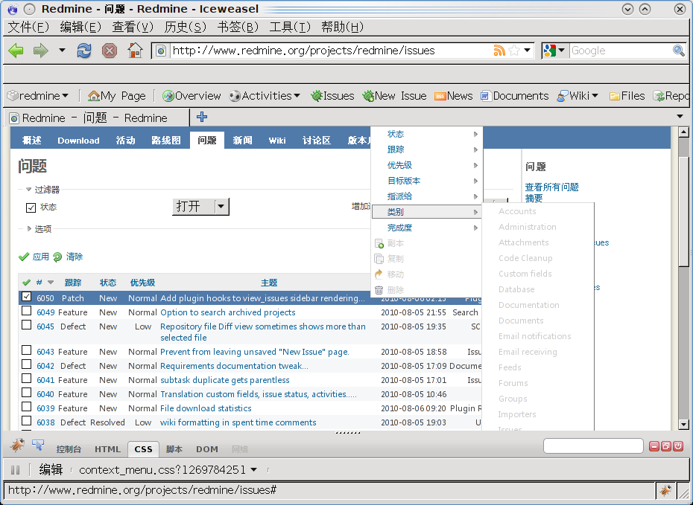The height and width of the screenshot is (505, 693).
Task: Open the back/forward history dropdown arrow
Action: click(x=62, y=51)
